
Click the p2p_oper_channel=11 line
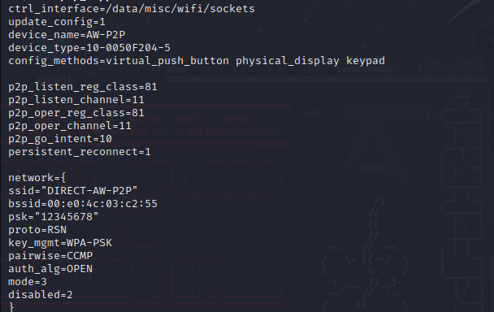coord(70,126)
